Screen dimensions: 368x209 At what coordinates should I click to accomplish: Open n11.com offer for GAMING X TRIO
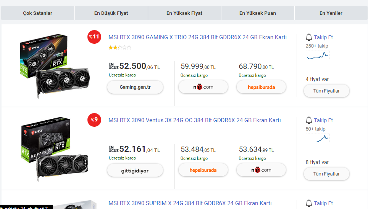203,87
